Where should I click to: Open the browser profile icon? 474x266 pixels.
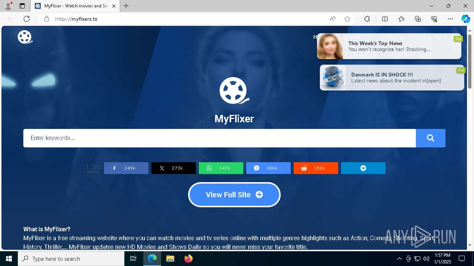tap(8, 6)
